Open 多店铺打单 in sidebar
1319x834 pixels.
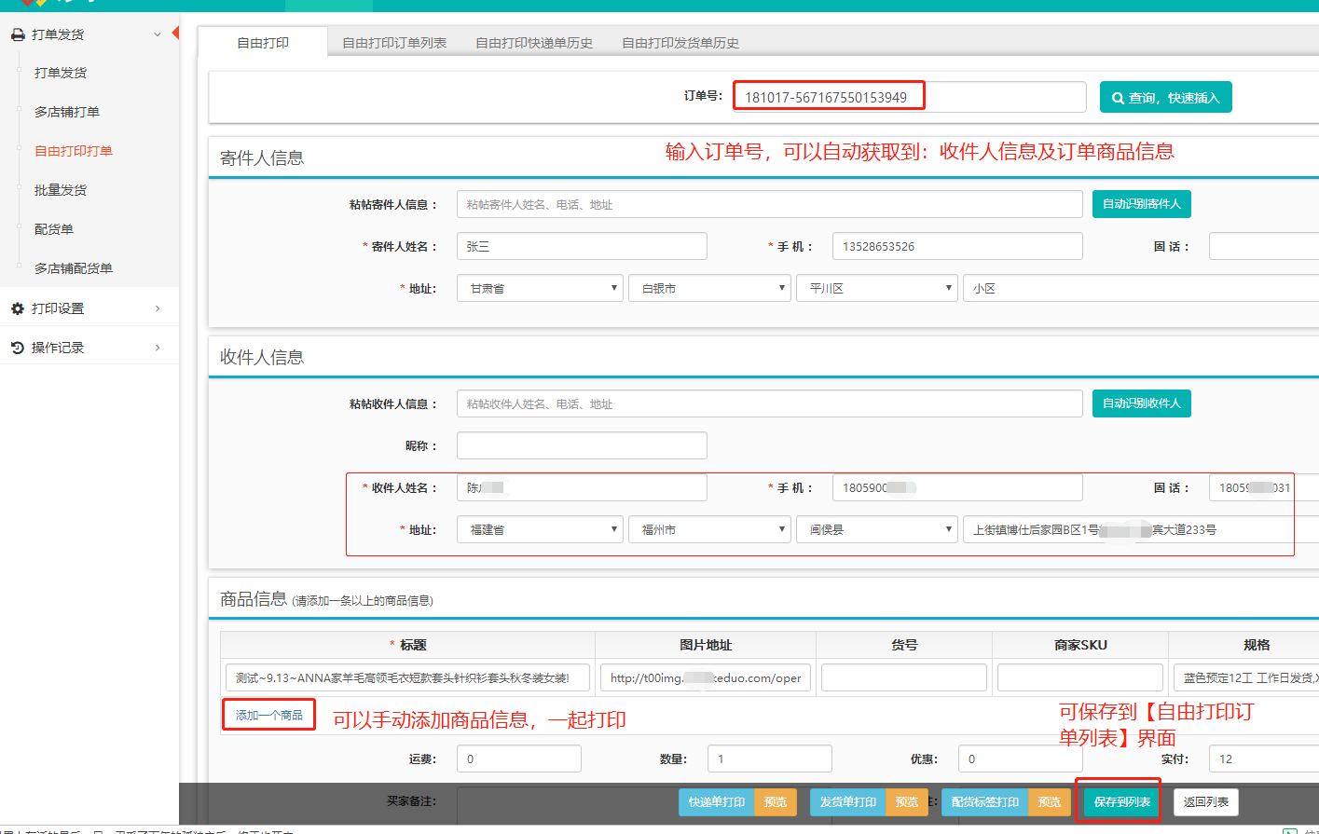coord(67,112)
